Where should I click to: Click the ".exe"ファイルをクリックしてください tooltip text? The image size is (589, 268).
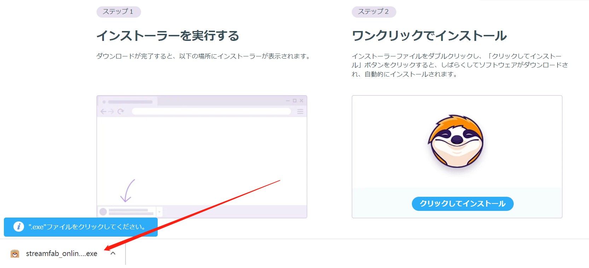87,227
